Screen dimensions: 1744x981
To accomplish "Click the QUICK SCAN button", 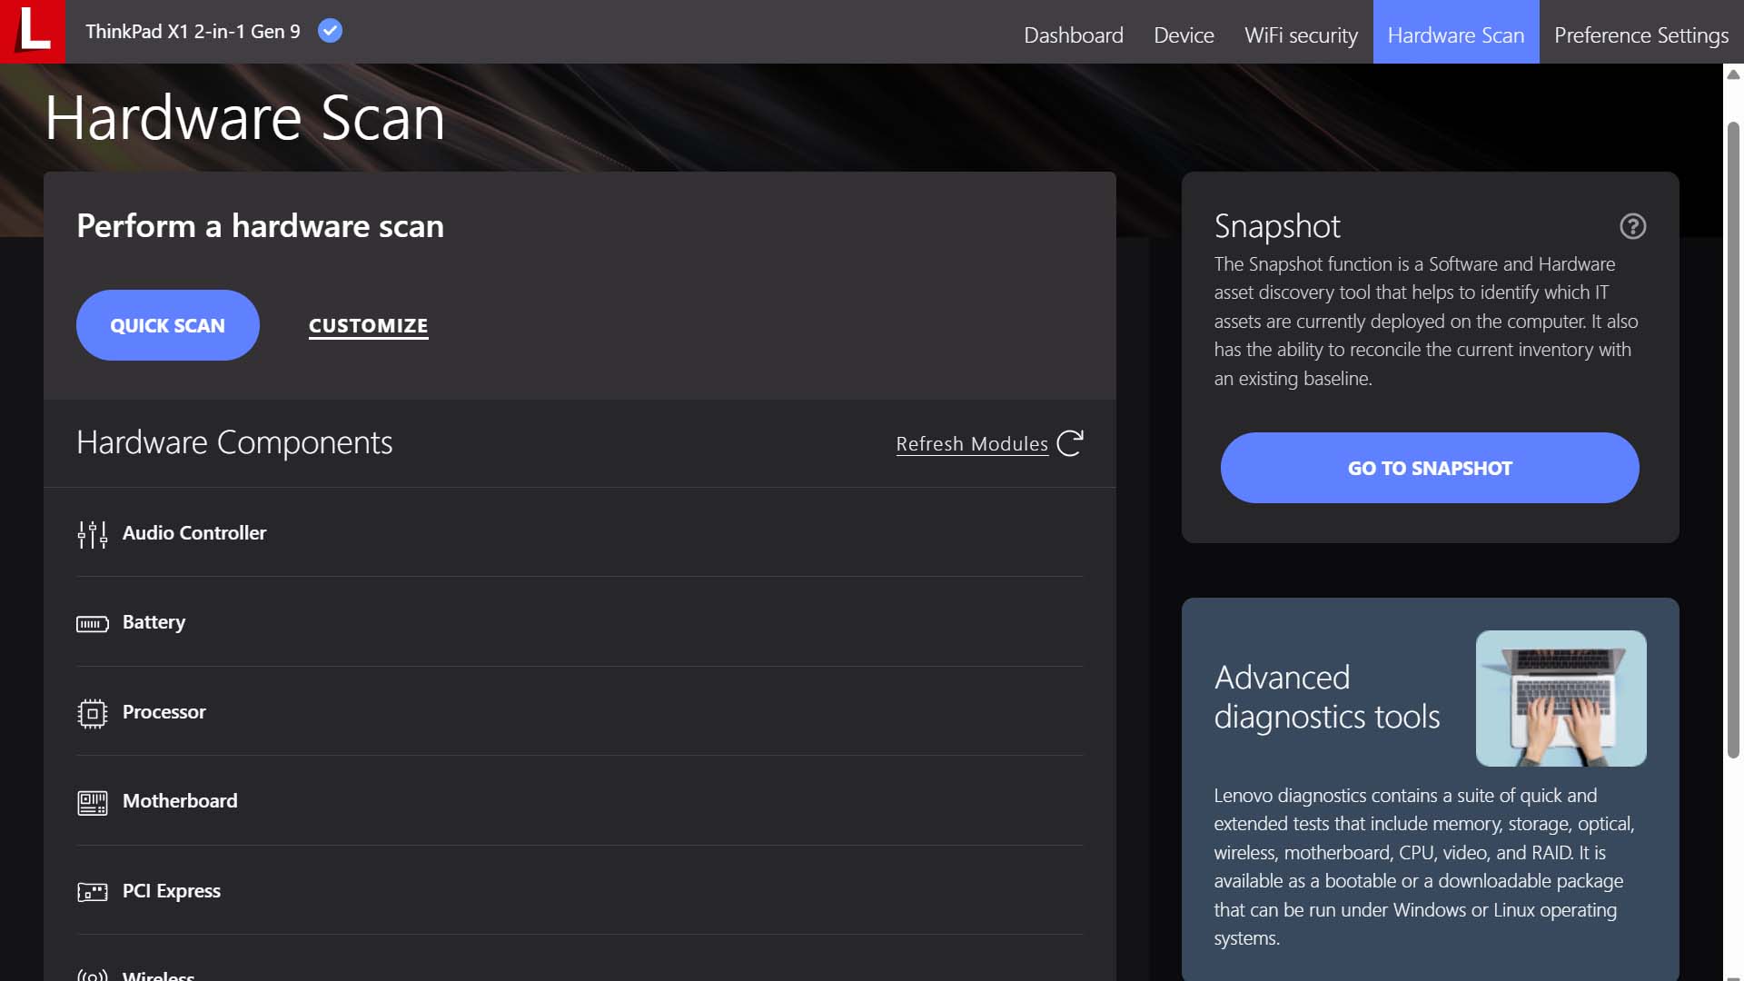I will tap(168, 323).
